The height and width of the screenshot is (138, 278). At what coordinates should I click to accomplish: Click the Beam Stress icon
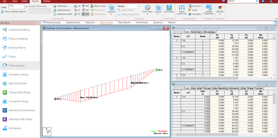[92, 6]
